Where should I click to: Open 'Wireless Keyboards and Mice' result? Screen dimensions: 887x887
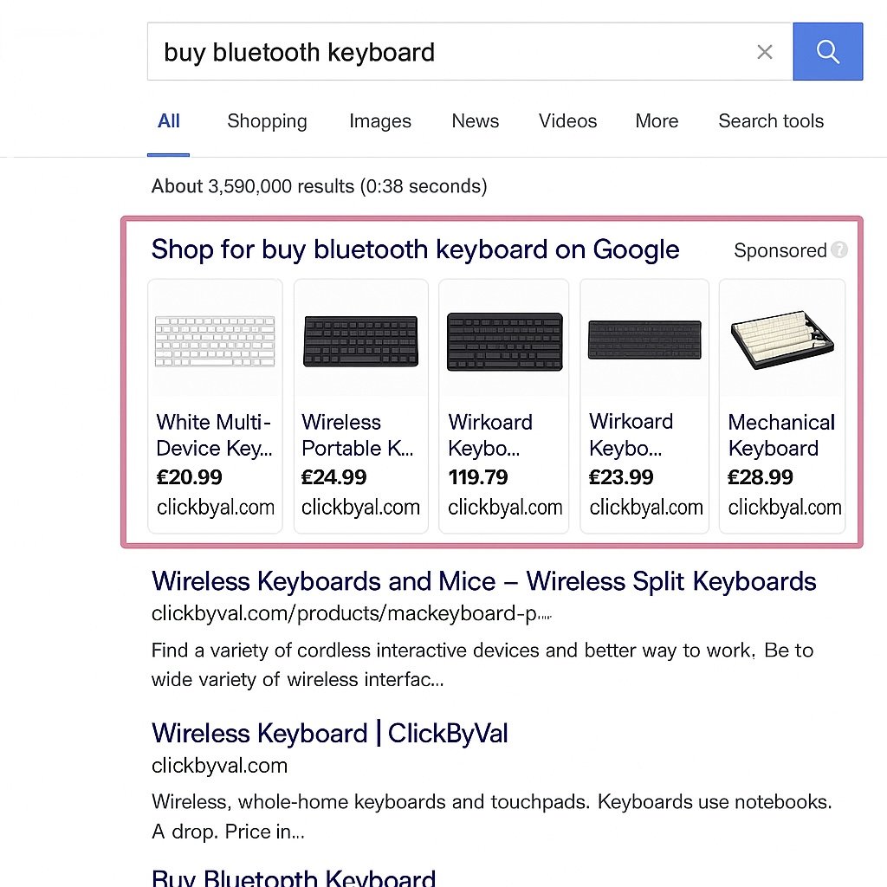[x=483, y=581]
